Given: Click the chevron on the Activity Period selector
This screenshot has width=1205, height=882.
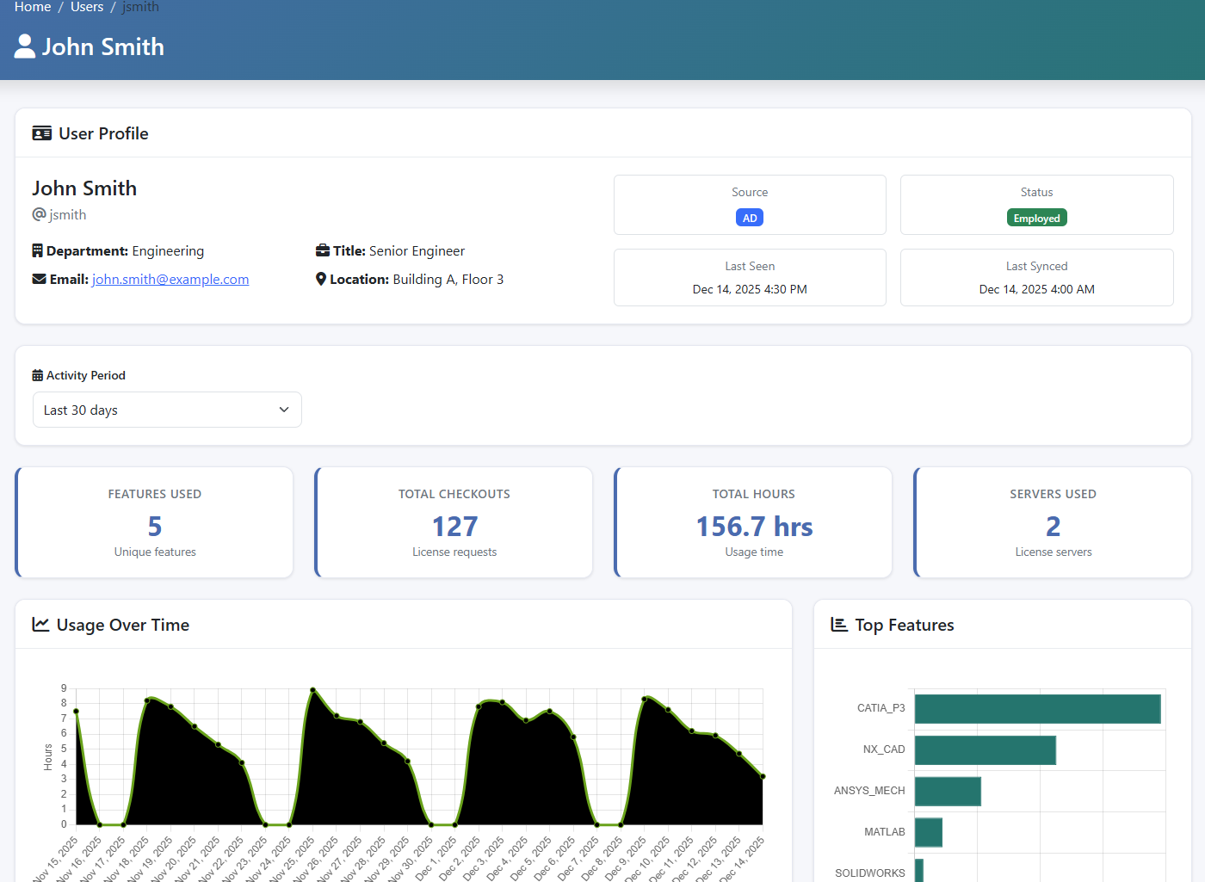Looking at the screenshot, I should pyautogui.click(x=284, y=410).
